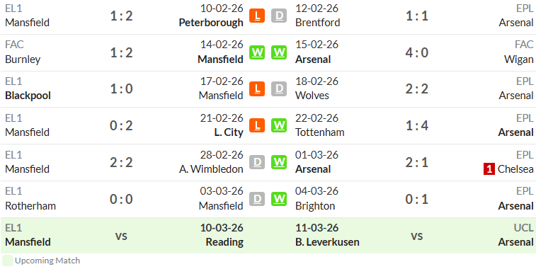Open the Peterborough team link
536x274 pixels.
(211, 23)
